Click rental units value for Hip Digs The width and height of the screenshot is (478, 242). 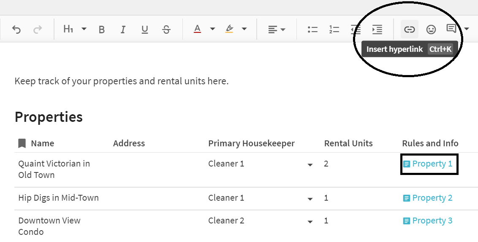pos(326,198)
